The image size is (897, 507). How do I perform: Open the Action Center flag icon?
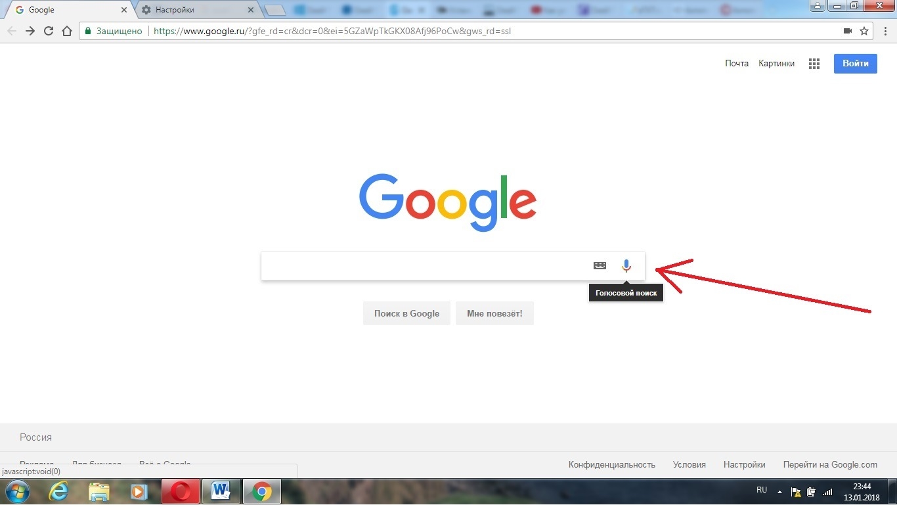(796, 491)
